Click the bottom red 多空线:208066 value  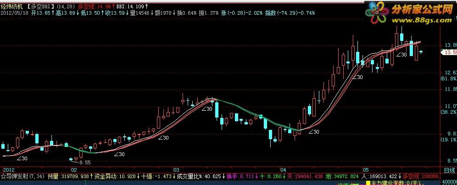point(422,176)
